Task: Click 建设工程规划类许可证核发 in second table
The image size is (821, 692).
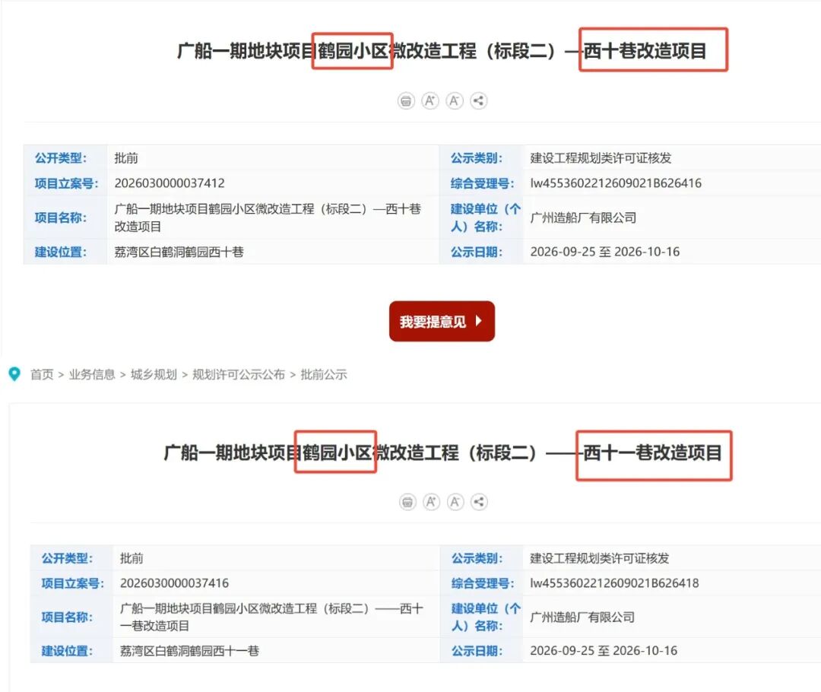Action: click(x=600, y=558)
